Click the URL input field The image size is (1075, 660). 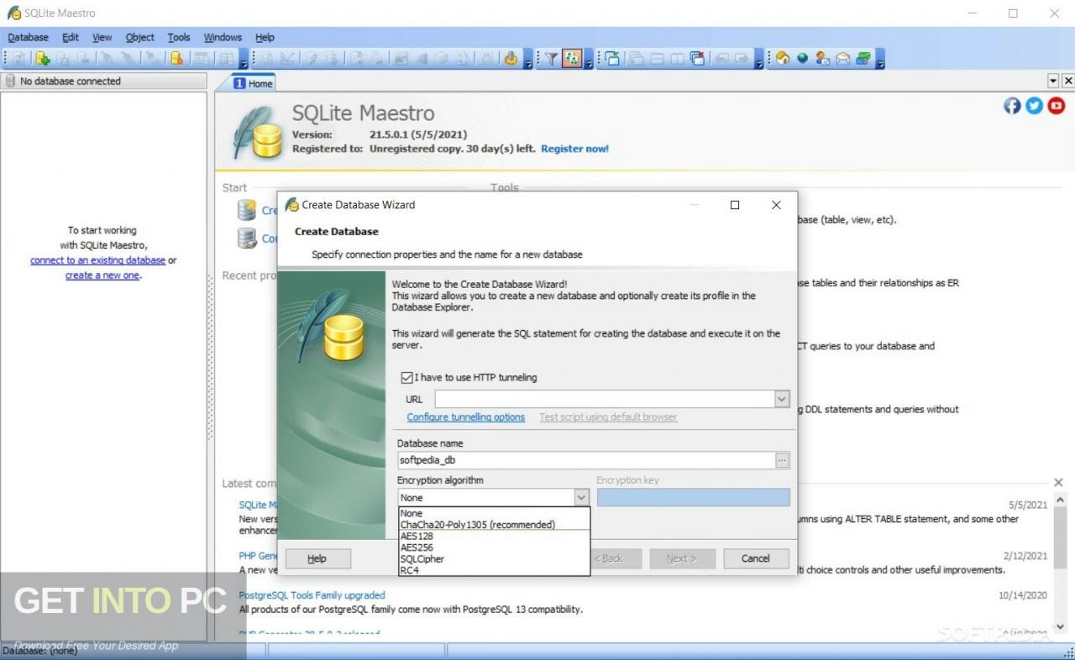coord(604,399)
